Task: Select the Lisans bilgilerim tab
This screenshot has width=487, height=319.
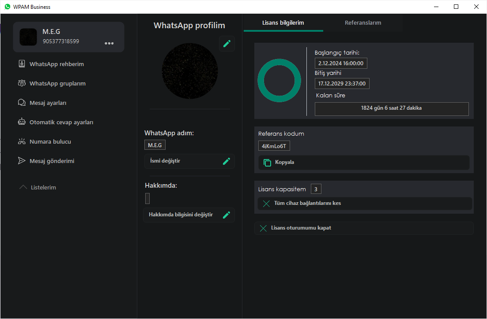Action: click(283, 23)
